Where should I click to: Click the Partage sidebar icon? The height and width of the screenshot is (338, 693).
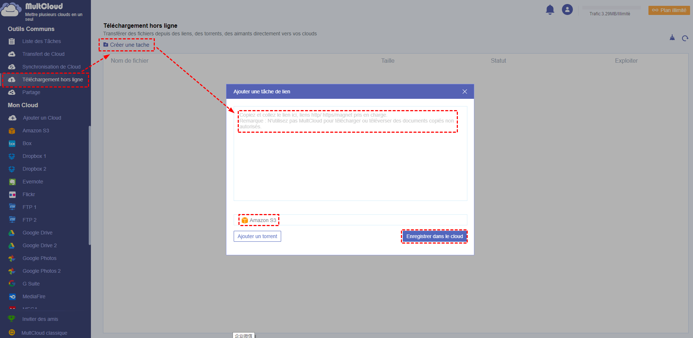click(x=12, y=92)
